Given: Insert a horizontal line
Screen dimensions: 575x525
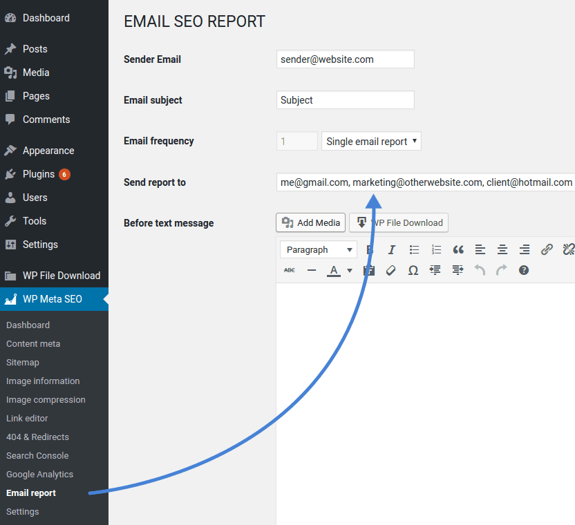Looking at the screenshot, I should 312,270.
